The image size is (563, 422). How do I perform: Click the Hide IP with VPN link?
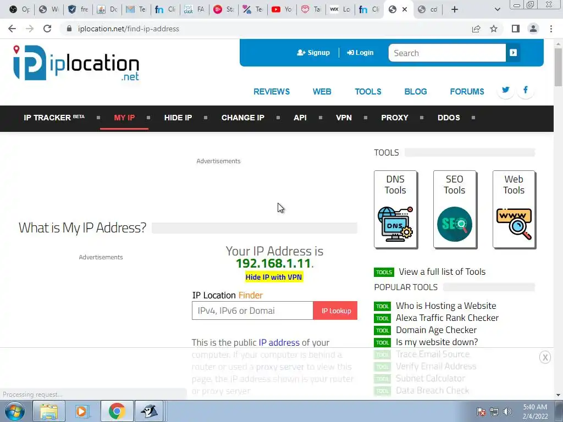coord(274,277)
